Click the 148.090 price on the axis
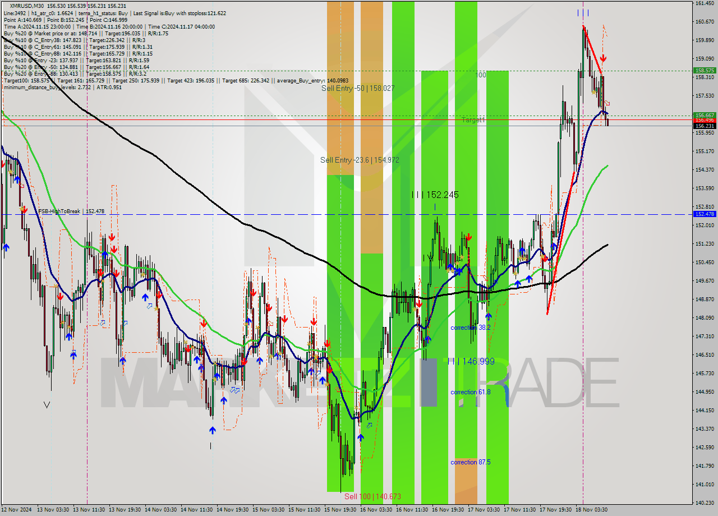 (x=705, y=318)
